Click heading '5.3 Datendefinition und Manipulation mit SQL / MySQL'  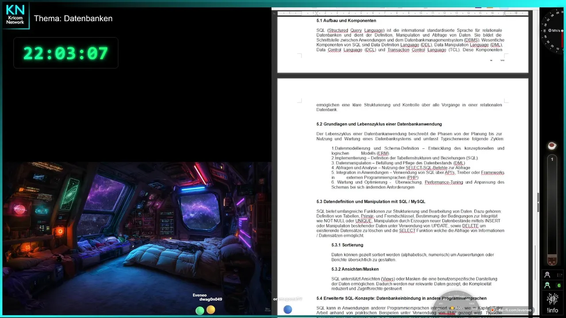pyautogui.click(x=371, y=201)
